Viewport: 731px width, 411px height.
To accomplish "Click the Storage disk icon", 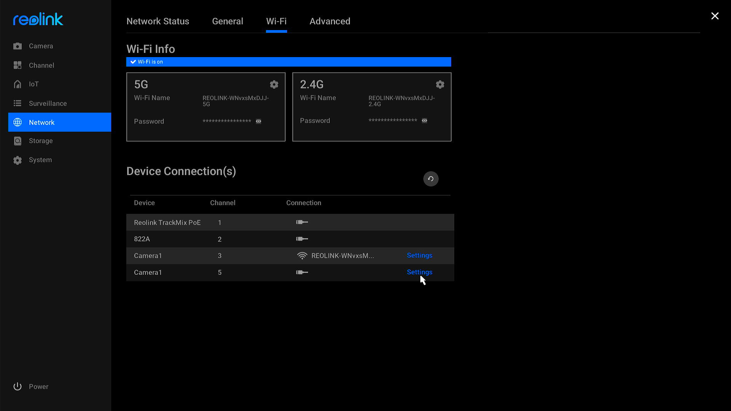I will pyautogui.click(x=18, y=141).
